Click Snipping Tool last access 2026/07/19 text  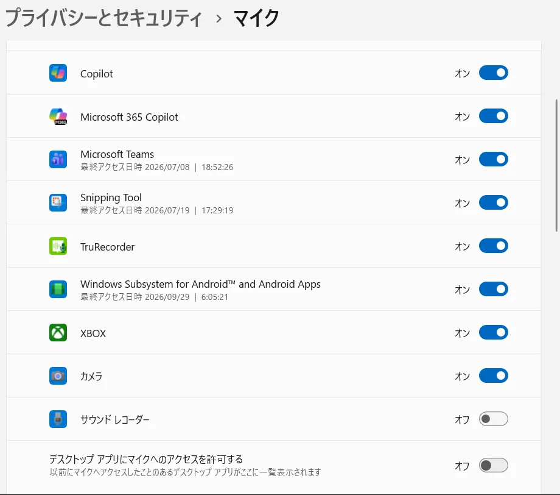157,210
